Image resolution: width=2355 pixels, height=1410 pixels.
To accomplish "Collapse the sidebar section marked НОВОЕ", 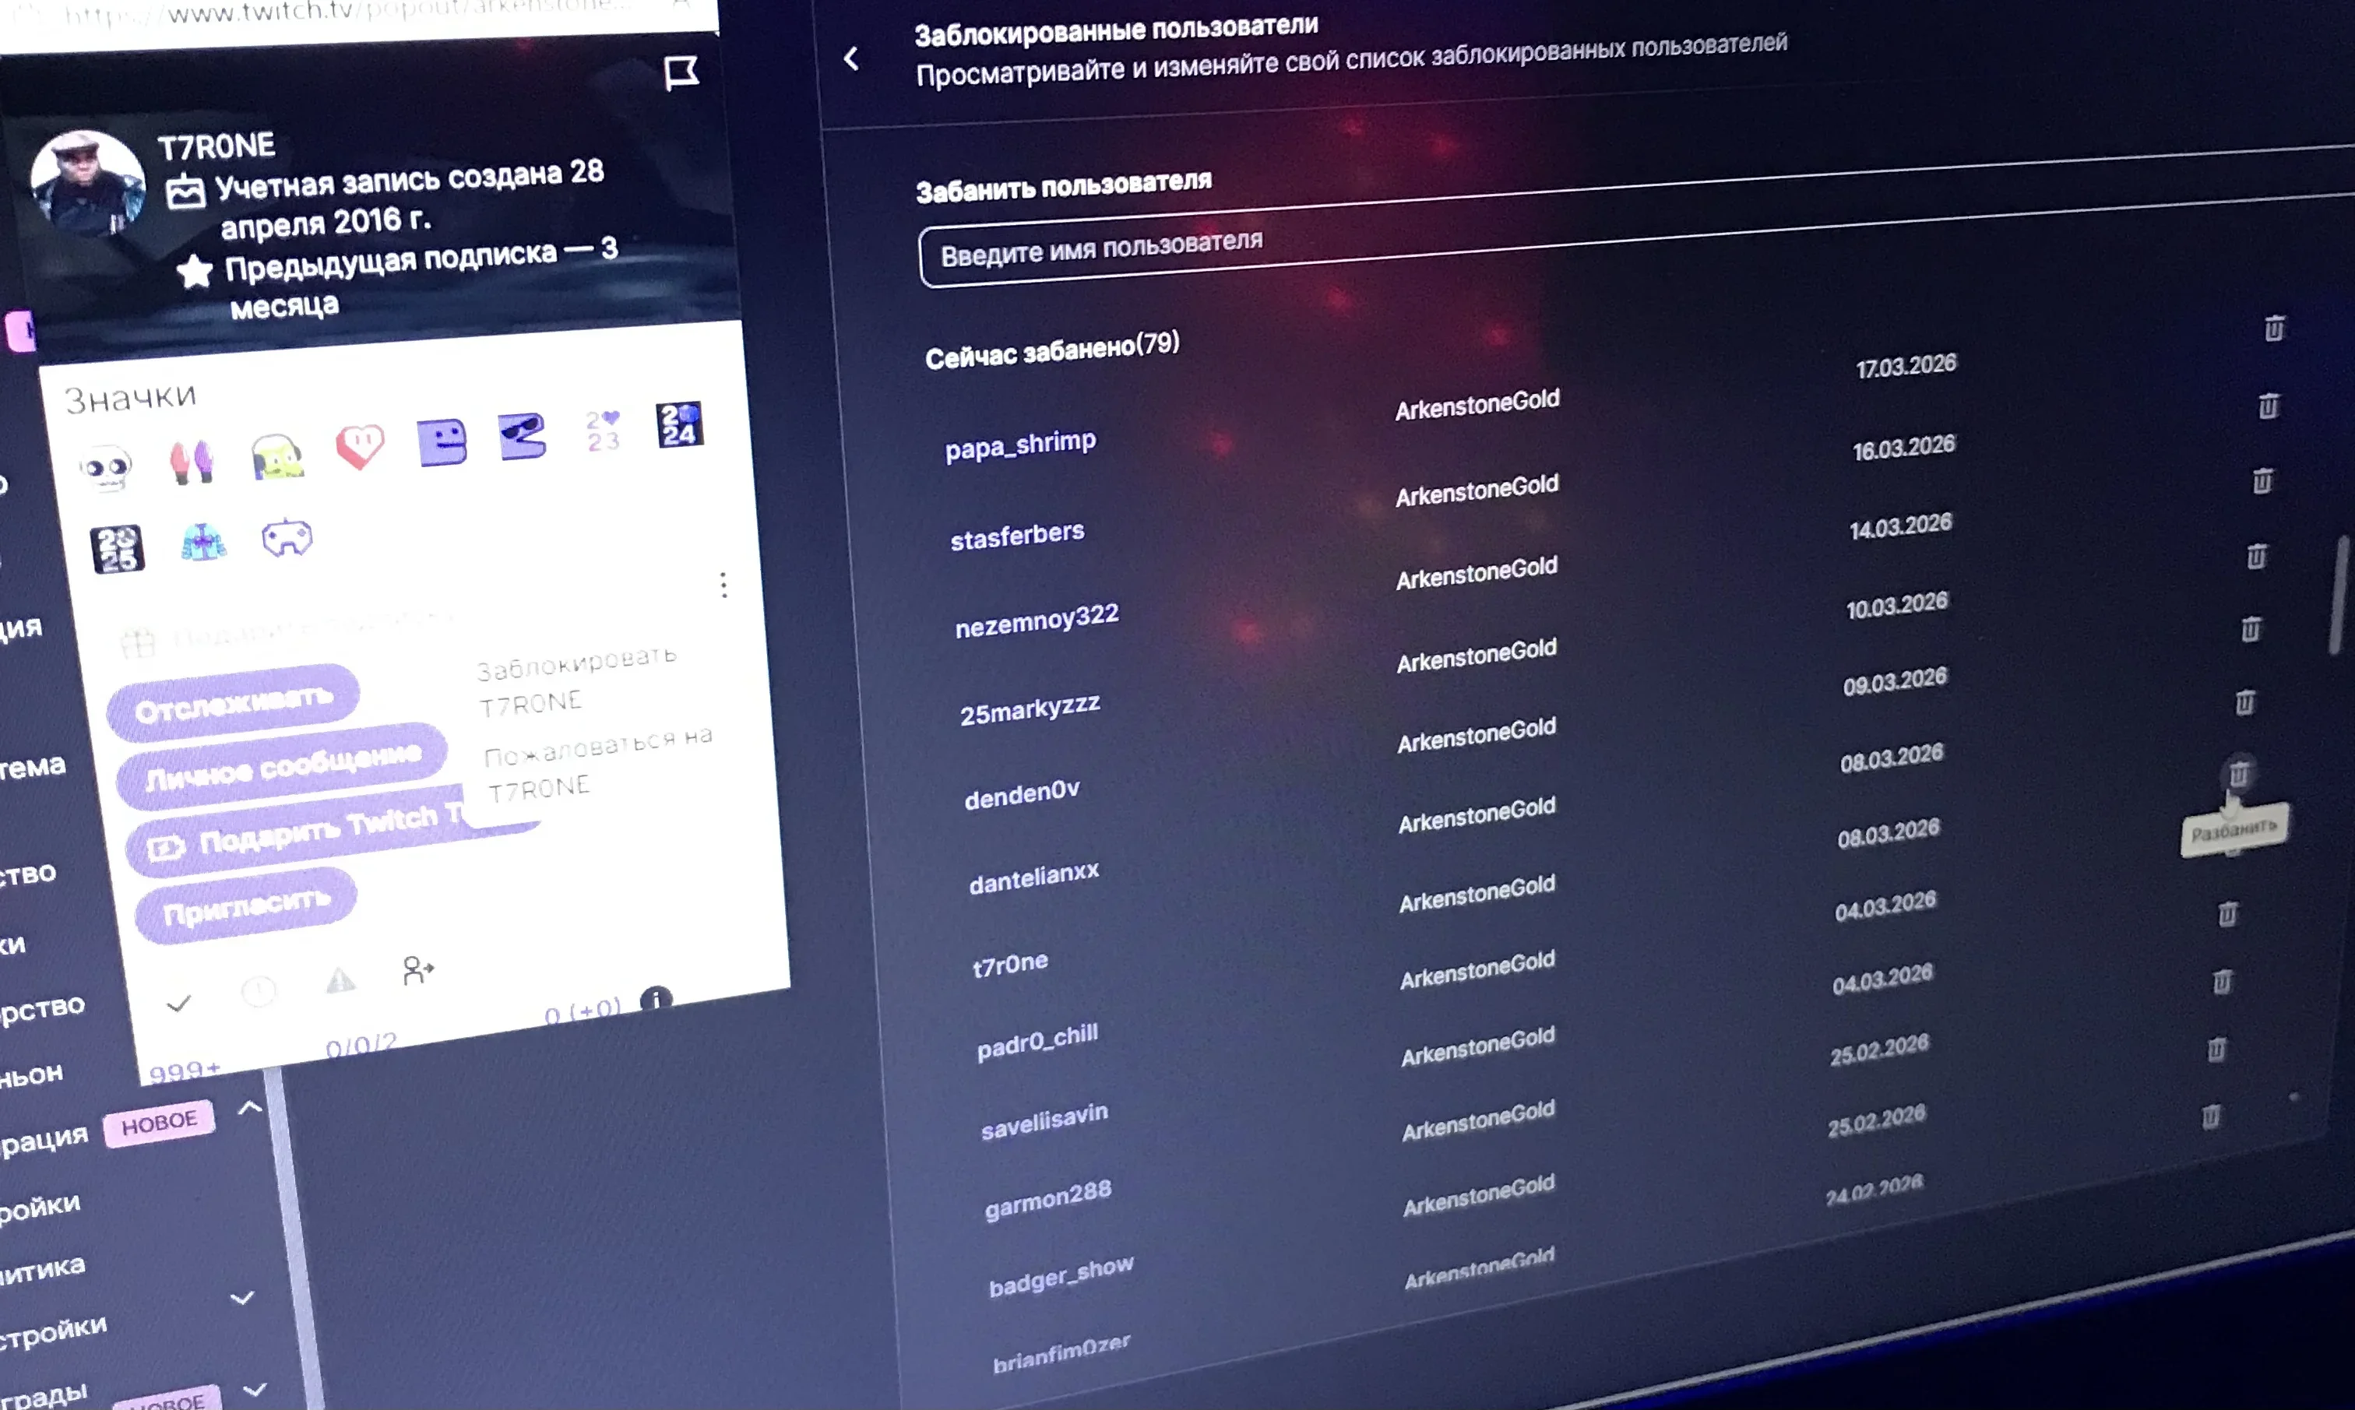I will (250, 1108).
